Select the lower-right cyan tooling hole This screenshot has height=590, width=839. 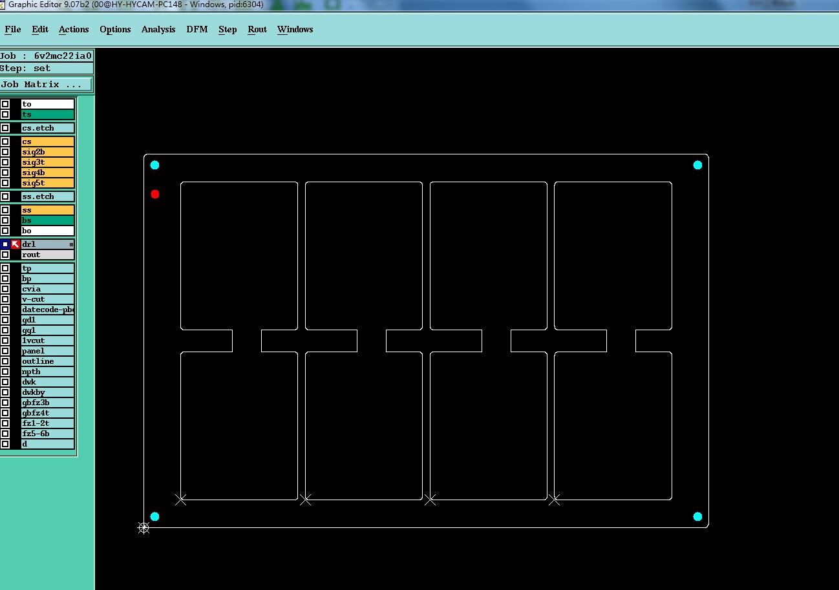coord(697,516)
